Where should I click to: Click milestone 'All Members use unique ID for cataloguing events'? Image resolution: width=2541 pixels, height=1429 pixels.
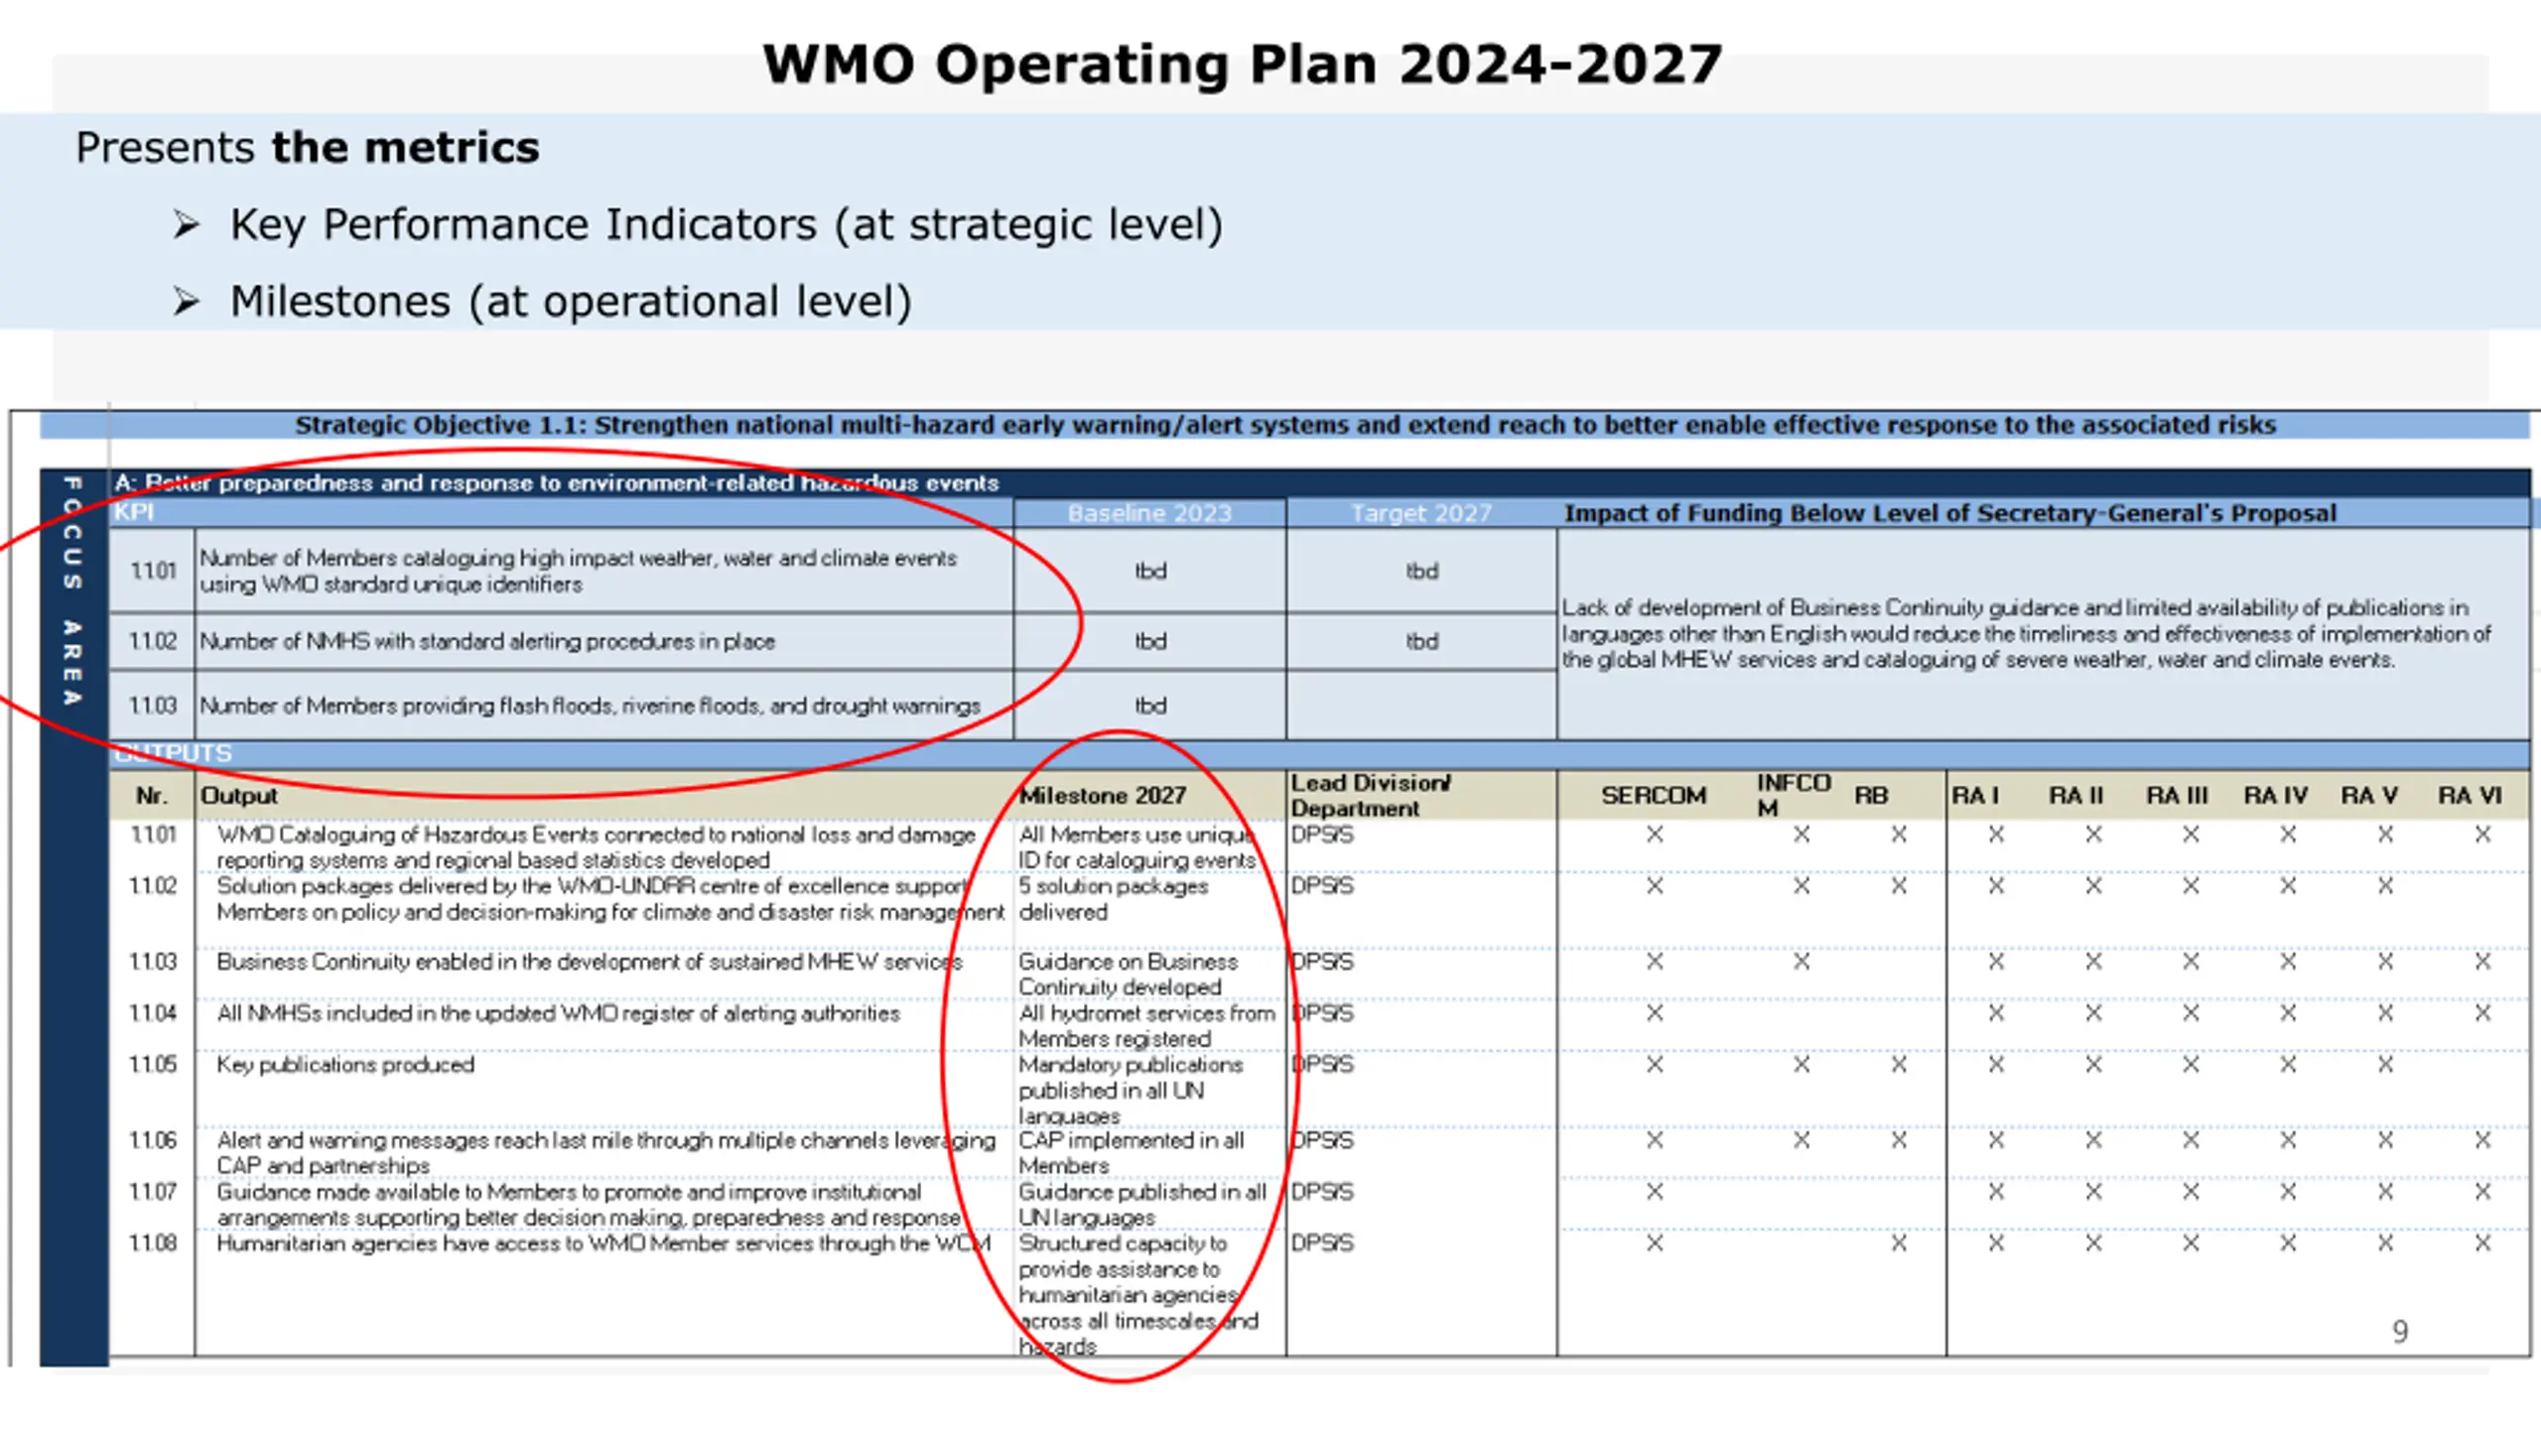click(1137, 847)
